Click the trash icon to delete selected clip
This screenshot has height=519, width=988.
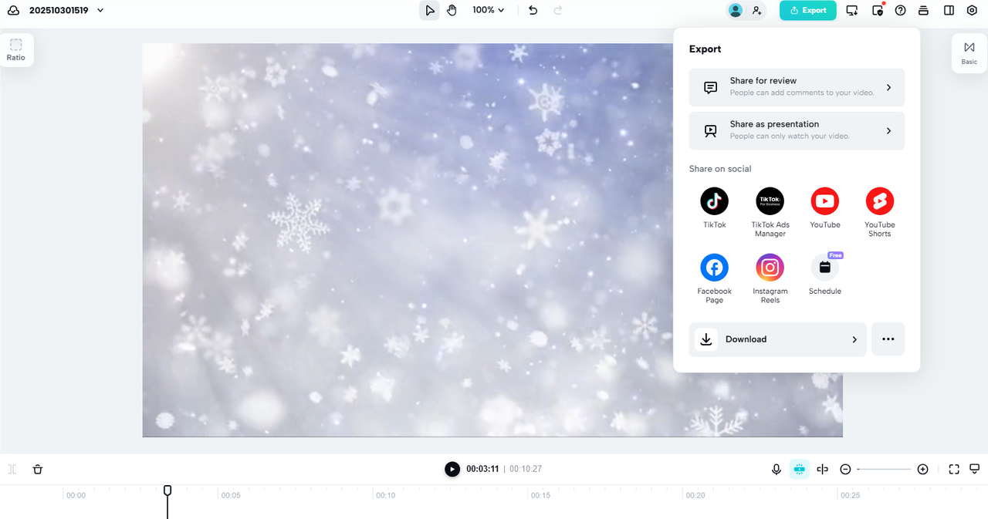37,469
